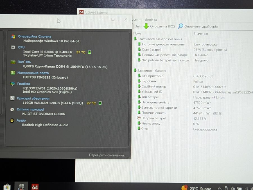Screen dimensions: 253x190
Task: Click the Звіт toolbar button in AIDA64
Action: point(137,26)
